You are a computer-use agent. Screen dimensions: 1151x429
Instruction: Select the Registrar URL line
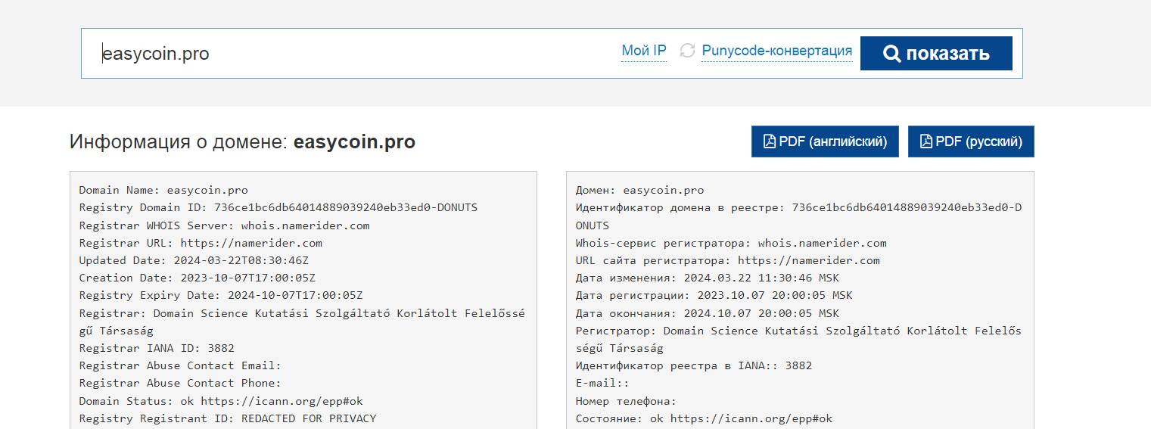[201, 243]
